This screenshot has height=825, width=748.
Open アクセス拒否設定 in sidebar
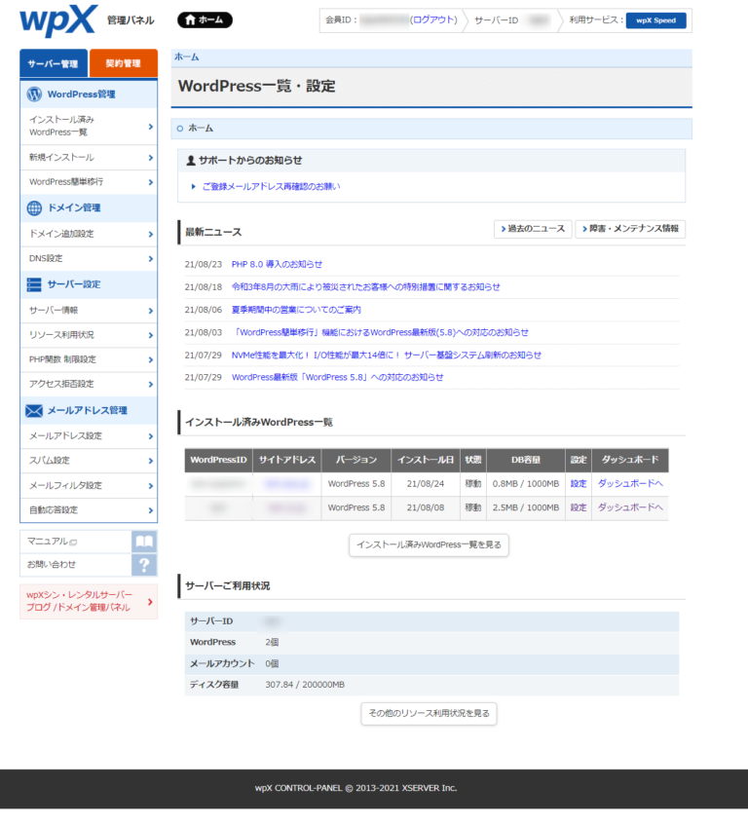tap(89, 385)
